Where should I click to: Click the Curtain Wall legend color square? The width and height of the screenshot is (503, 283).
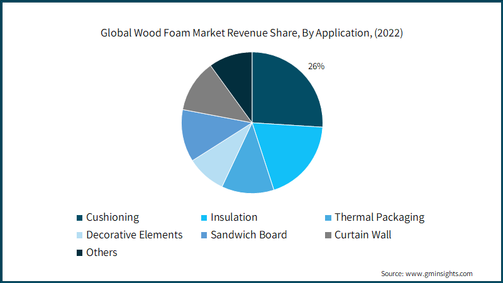point(328,235)
